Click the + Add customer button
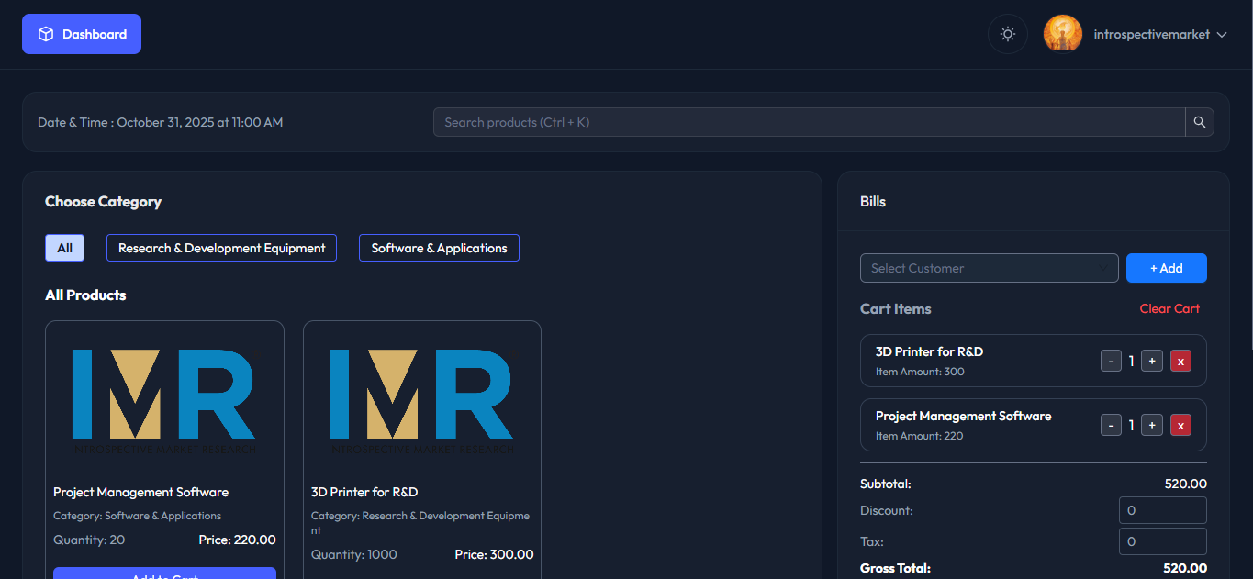This screenshot has height=579, width=1253. (1166, 268)
